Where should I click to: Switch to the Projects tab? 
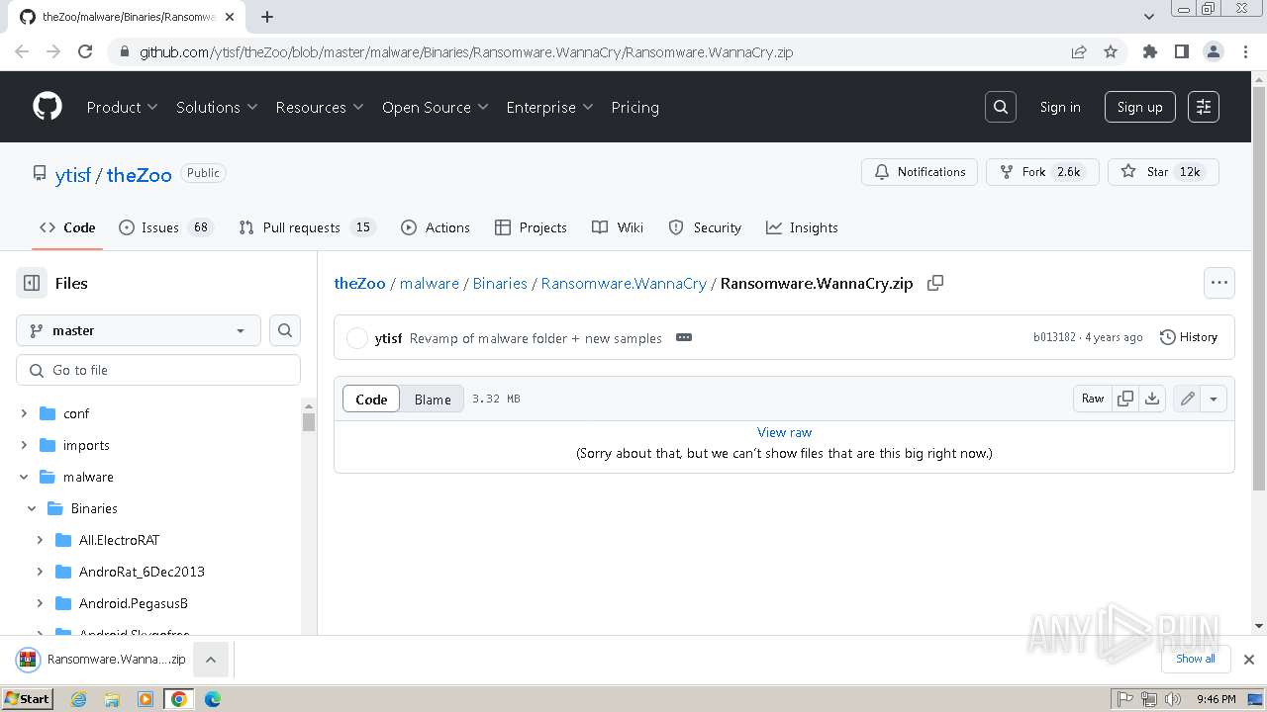click(531, 227)
